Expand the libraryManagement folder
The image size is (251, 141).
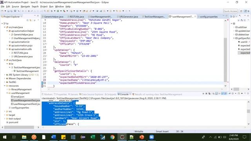(x=7, y=89)
